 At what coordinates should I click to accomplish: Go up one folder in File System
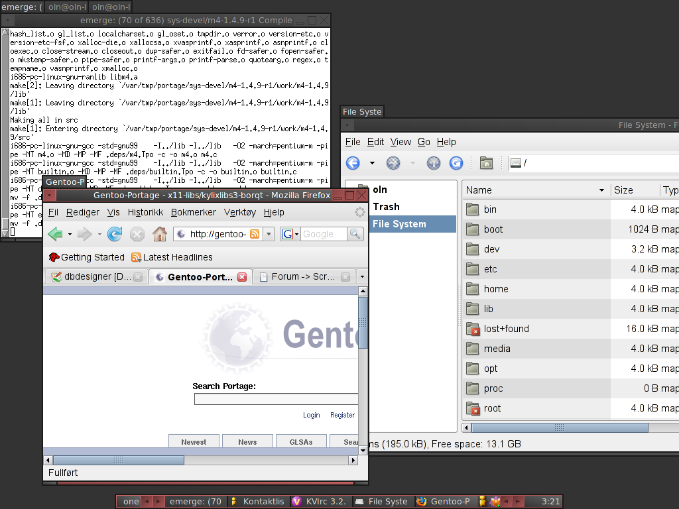(434, 163)
